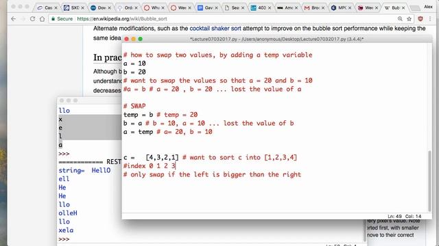Click 'xela' output in the Python shell
439x246 pixels.
pyautogui.click(x=66, y=230)
